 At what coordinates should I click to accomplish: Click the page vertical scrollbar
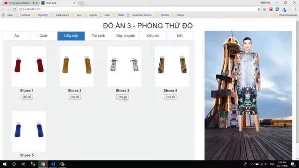297,82
